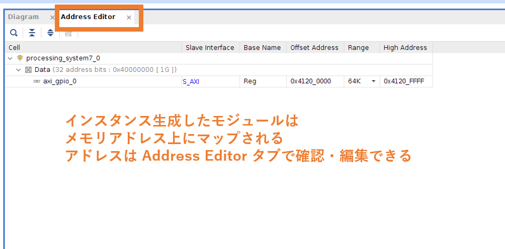Click the Search magnifier icon in toolbar

(14, 33)
